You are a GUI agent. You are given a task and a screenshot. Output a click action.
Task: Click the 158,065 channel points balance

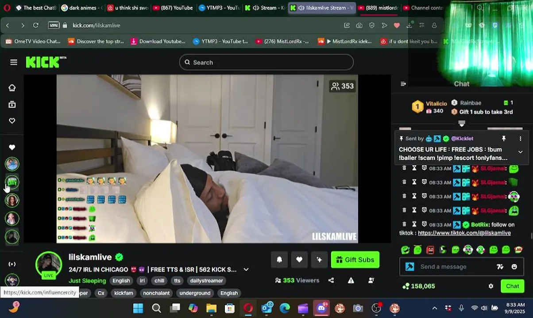tap(418, 286)
